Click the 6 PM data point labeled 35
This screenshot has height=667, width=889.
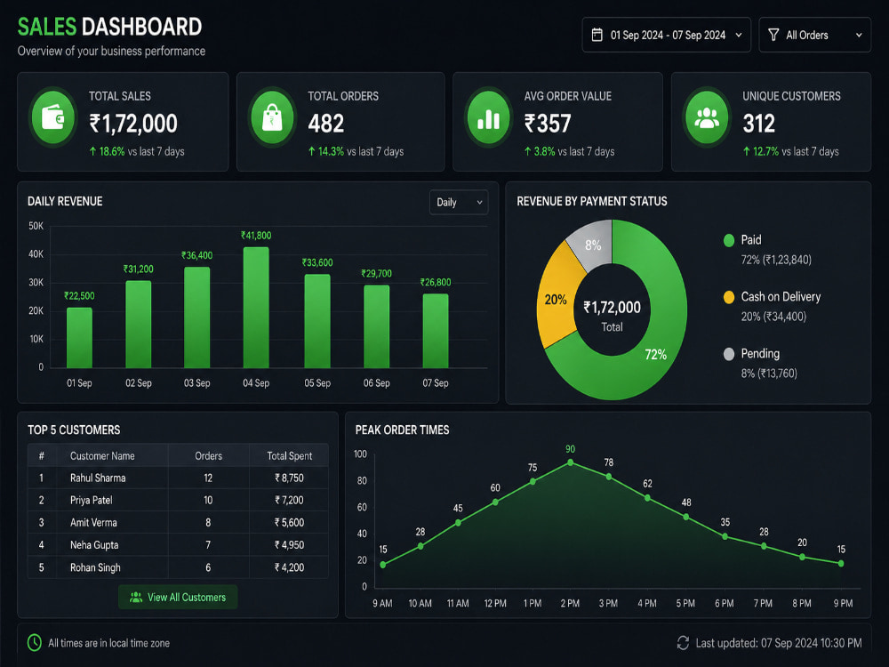pos(725,536)
